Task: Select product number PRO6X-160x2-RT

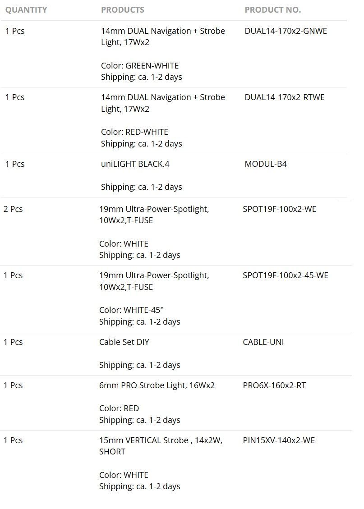Action: (x=274, y=385)
